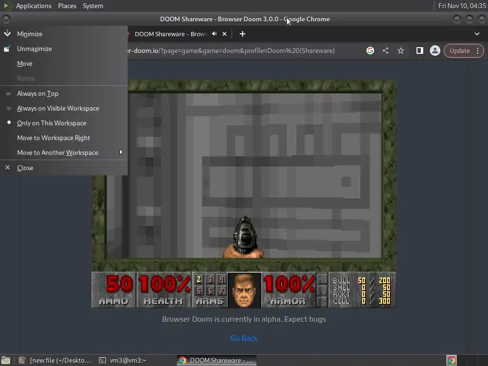Close the DOOM Shareware browser tab

click(224, 34)
